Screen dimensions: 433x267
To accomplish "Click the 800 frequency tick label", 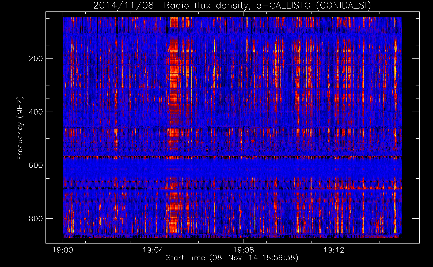I will (36, 219).
